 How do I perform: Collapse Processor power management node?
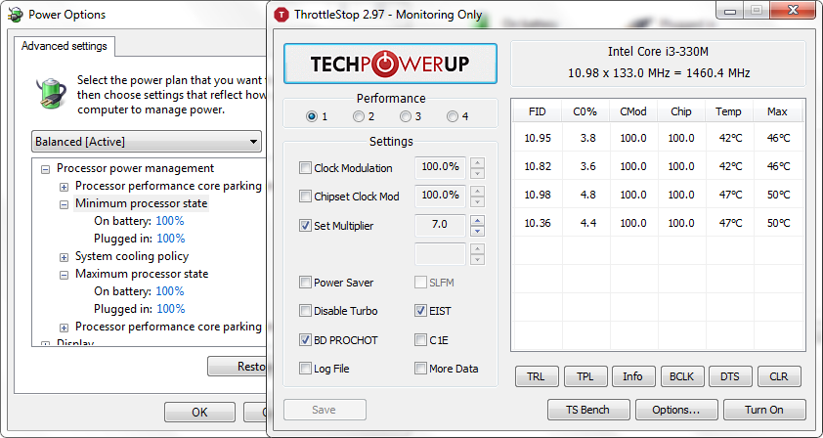coord(46,169)
